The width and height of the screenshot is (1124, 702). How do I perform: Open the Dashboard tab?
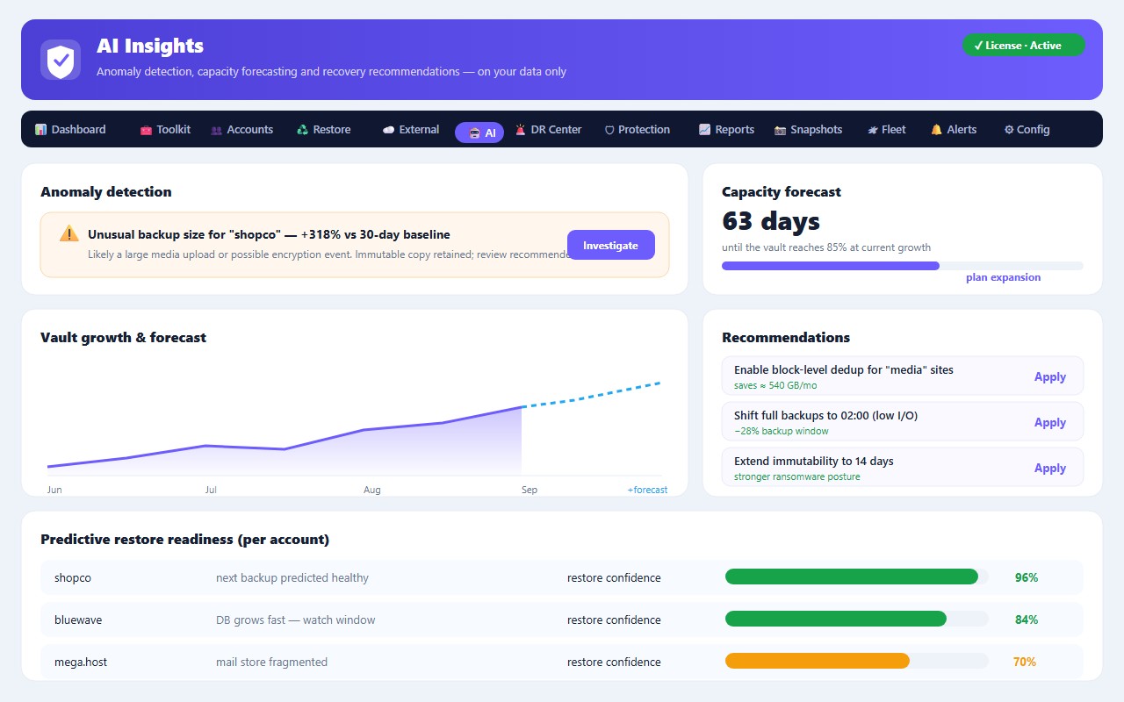[70, 129]
